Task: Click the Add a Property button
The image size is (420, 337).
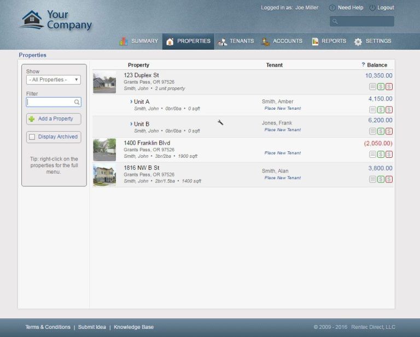Action: [54, 119]
